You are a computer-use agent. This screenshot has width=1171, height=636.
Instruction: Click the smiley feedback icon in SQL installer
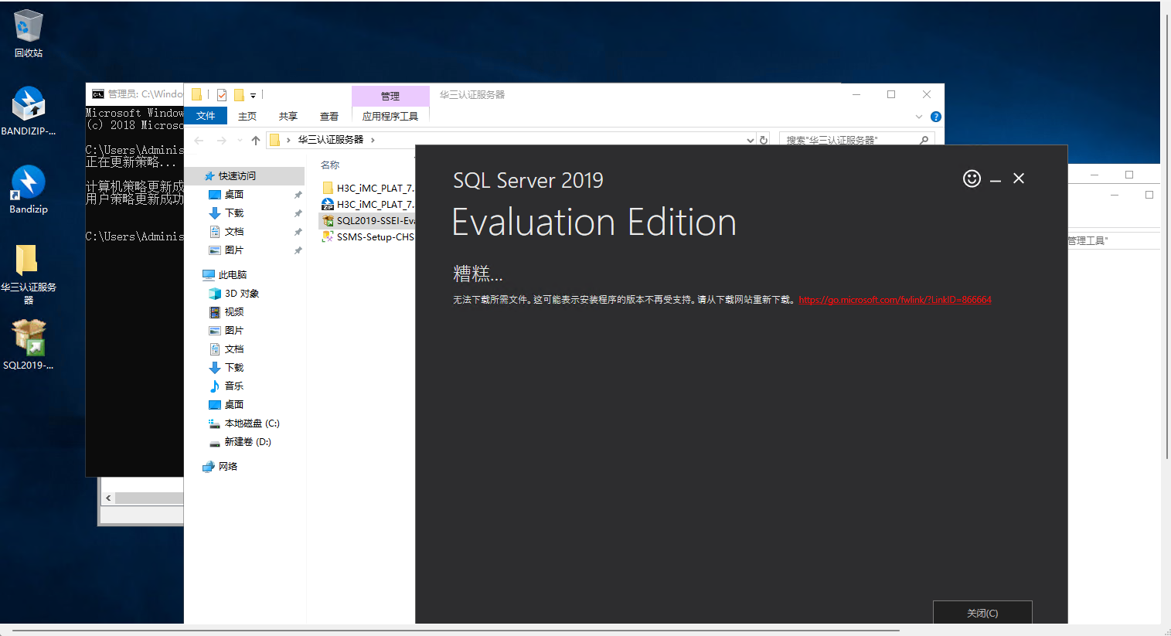click(x=972, y=179)
